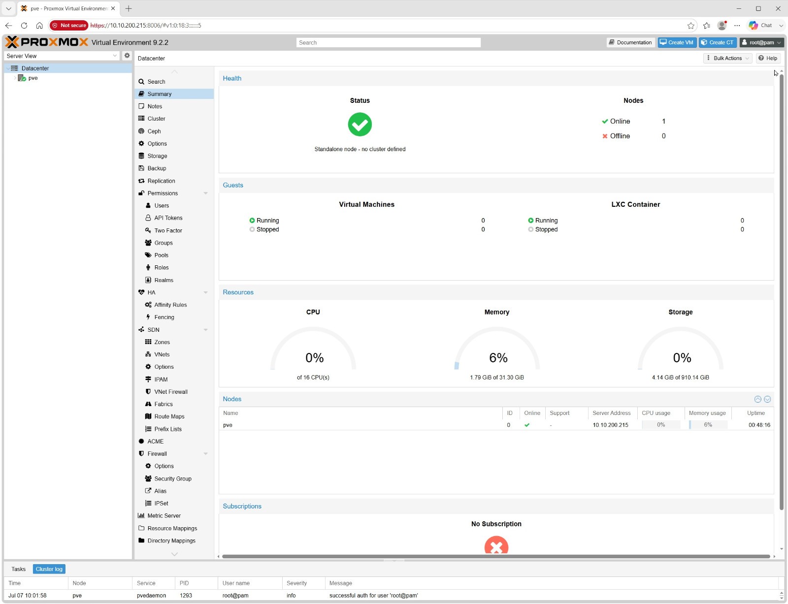Select the Datacenter tree node
788x604 pixels.
[x=68, y=68]
